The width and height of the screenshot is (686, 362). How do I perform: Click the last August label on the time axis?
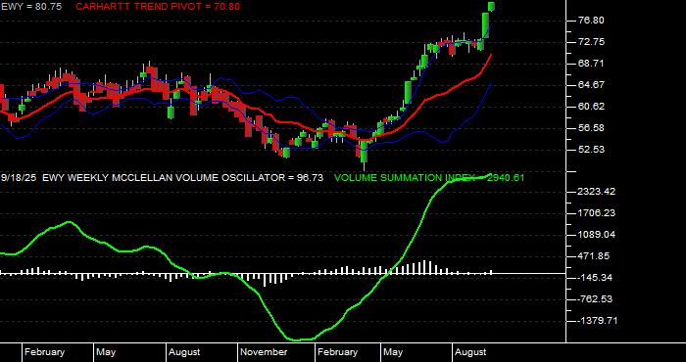coord(470,352)
